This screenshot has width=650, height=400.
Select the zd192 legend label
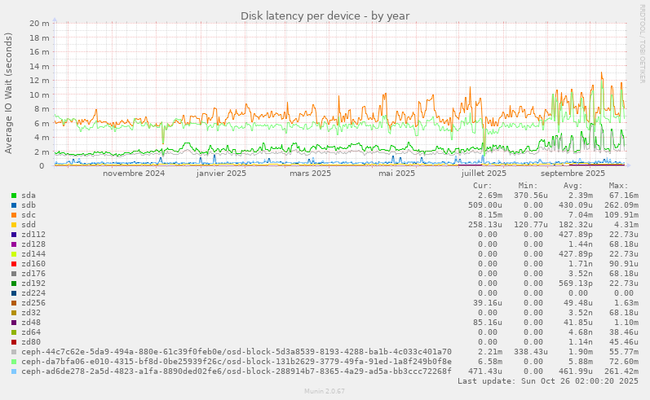[33, 284]
